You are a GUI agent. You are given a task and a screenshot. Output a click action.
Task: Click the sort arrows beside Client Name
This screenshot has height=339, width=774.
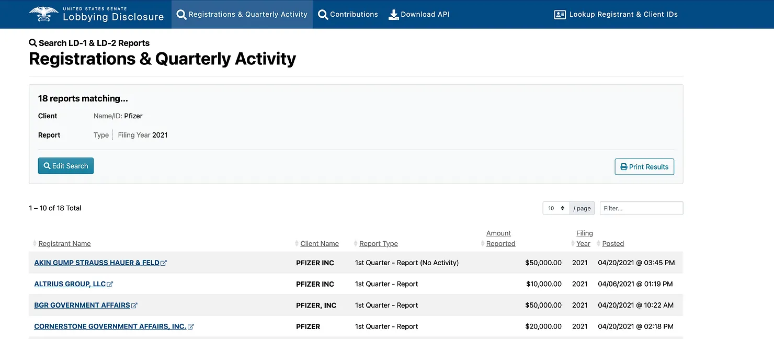pyautogui.click(x=297, y=244)
